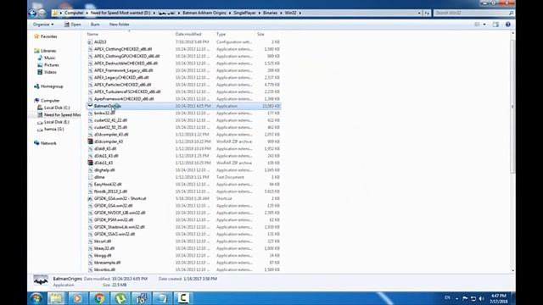The height and width of the screenshot is (305, 543).
Task: Click the Action Center flag tray icon
Action: coord(465,298)
